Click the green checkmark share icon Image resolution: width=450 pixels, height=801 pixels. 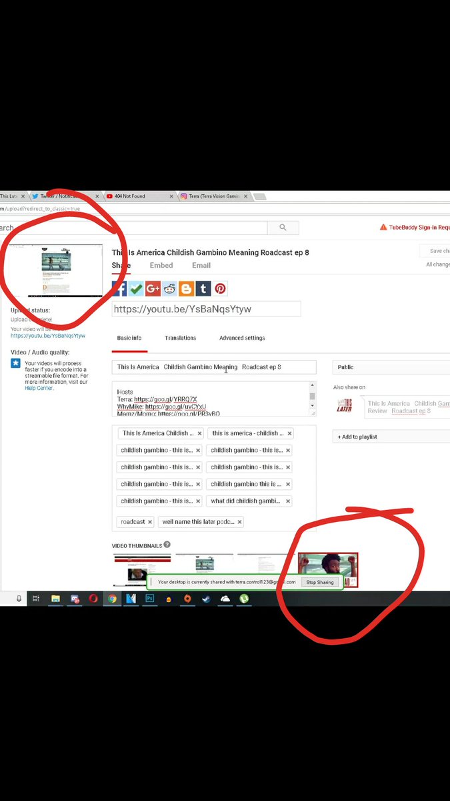[x=136, y=288]
